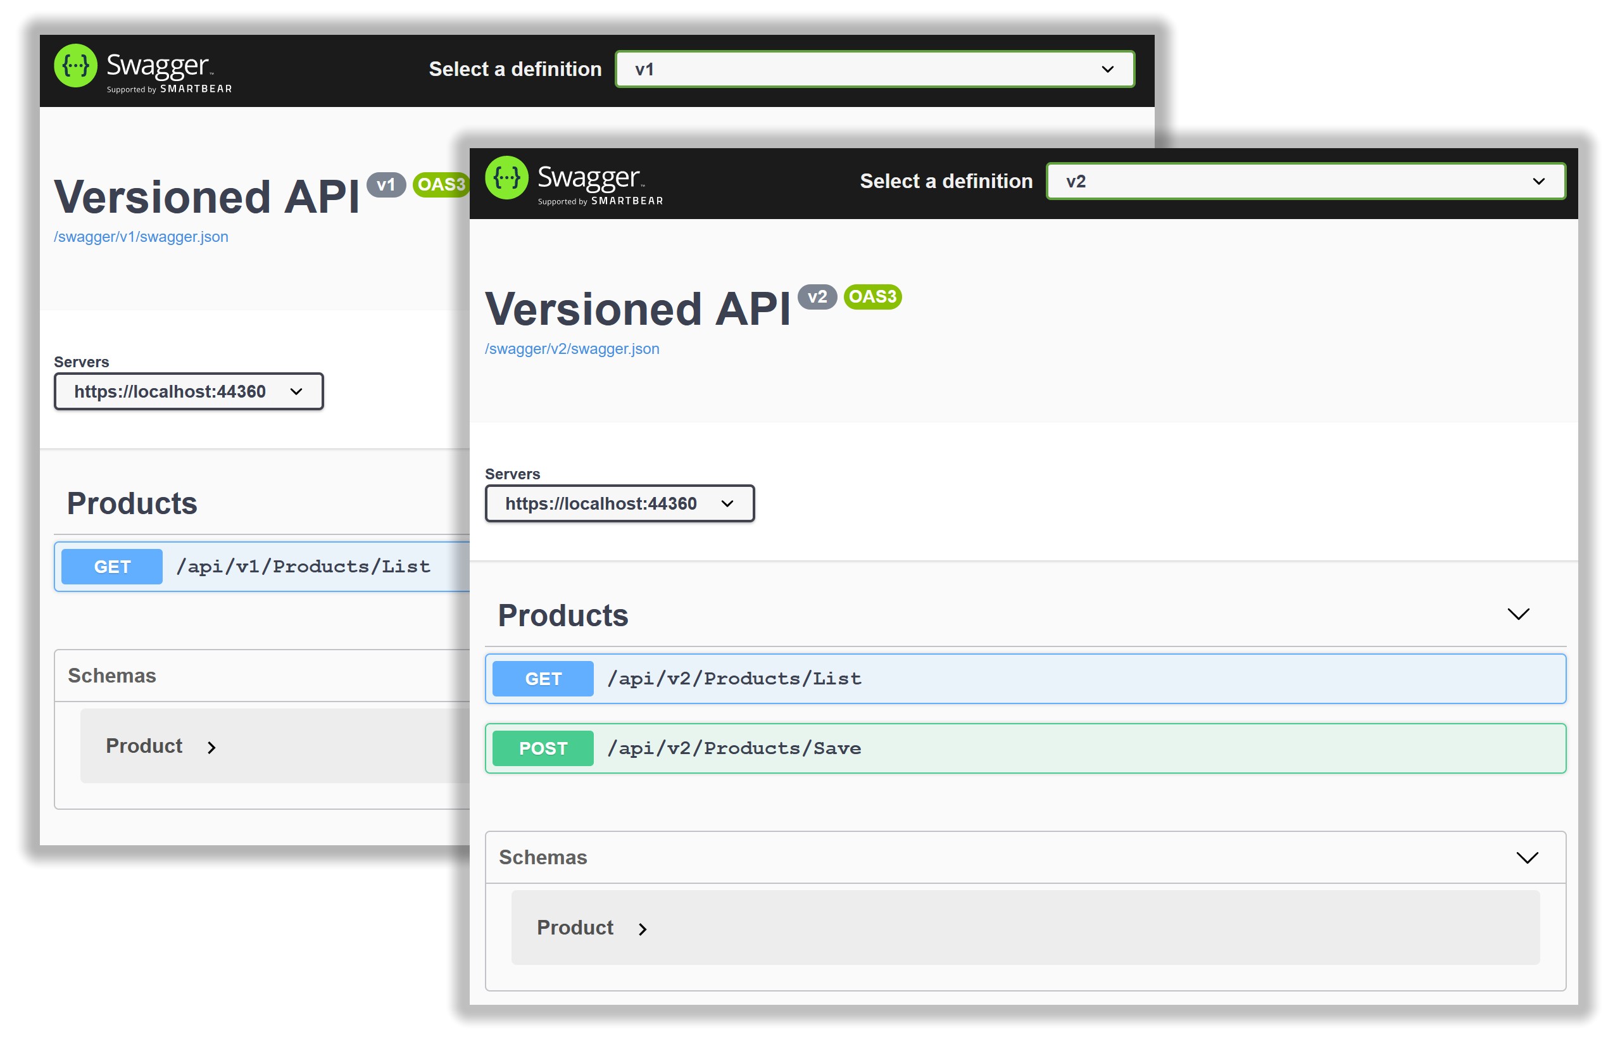Screen dimensions: 1620x1039
Task: Click the OAS3 badge beside the v2 title
Action: [x=872, y=297]
